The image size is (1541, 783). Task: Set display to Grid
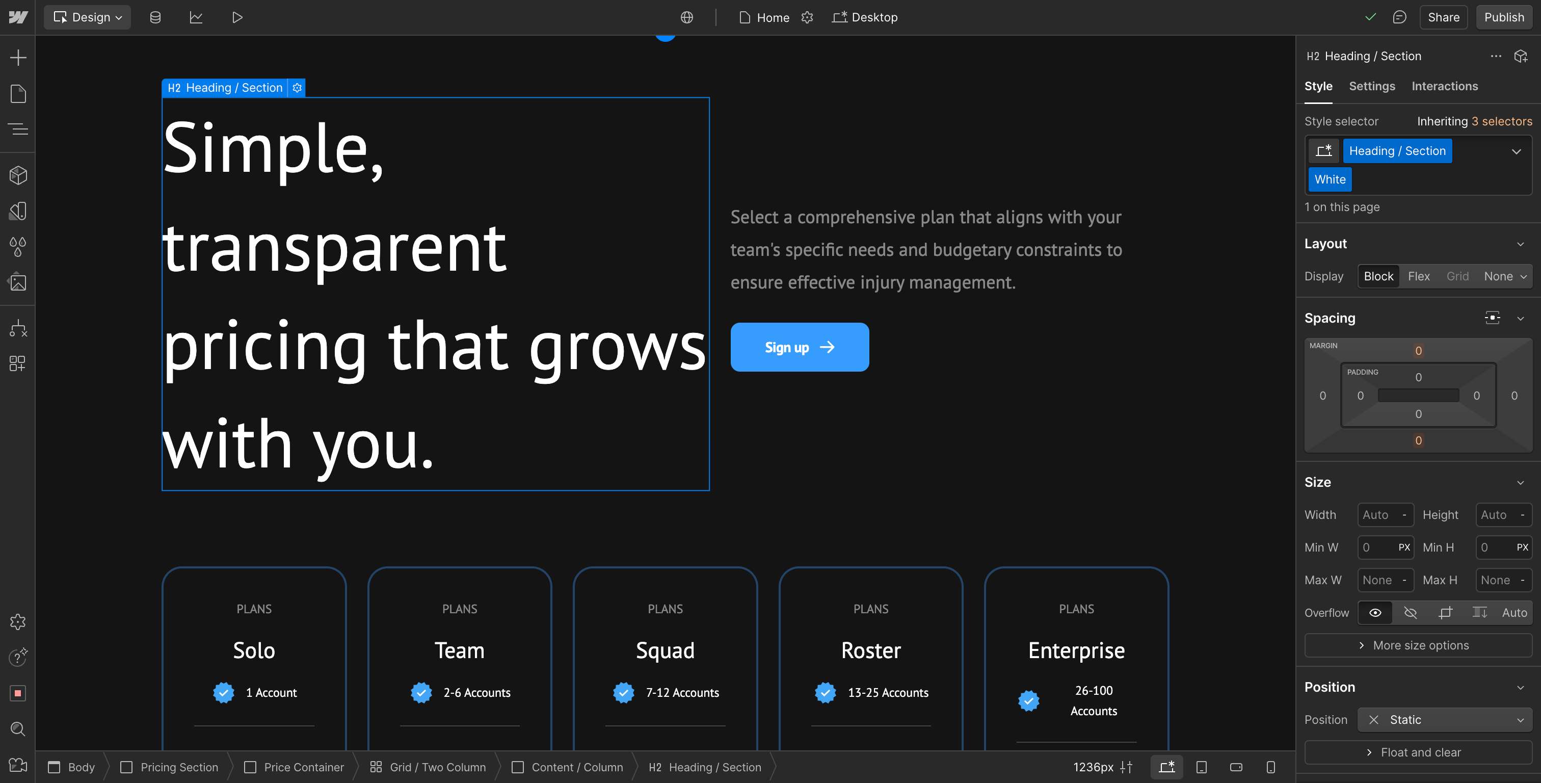coord(1457,276)
